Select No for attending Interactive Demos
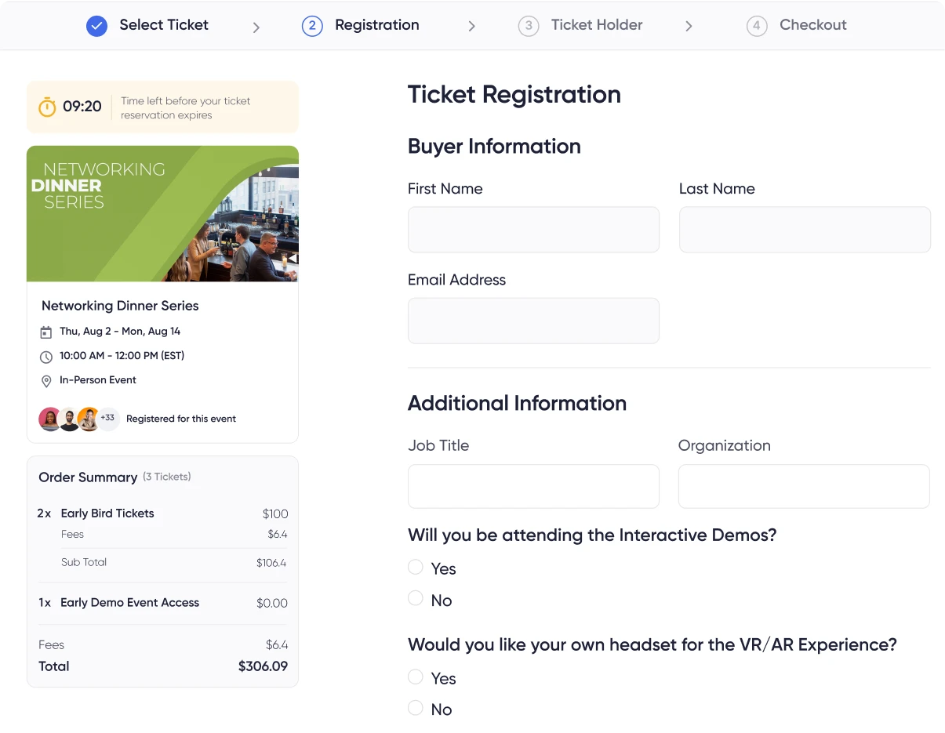Viewport: 945px width, 733px height. [416, 598]
